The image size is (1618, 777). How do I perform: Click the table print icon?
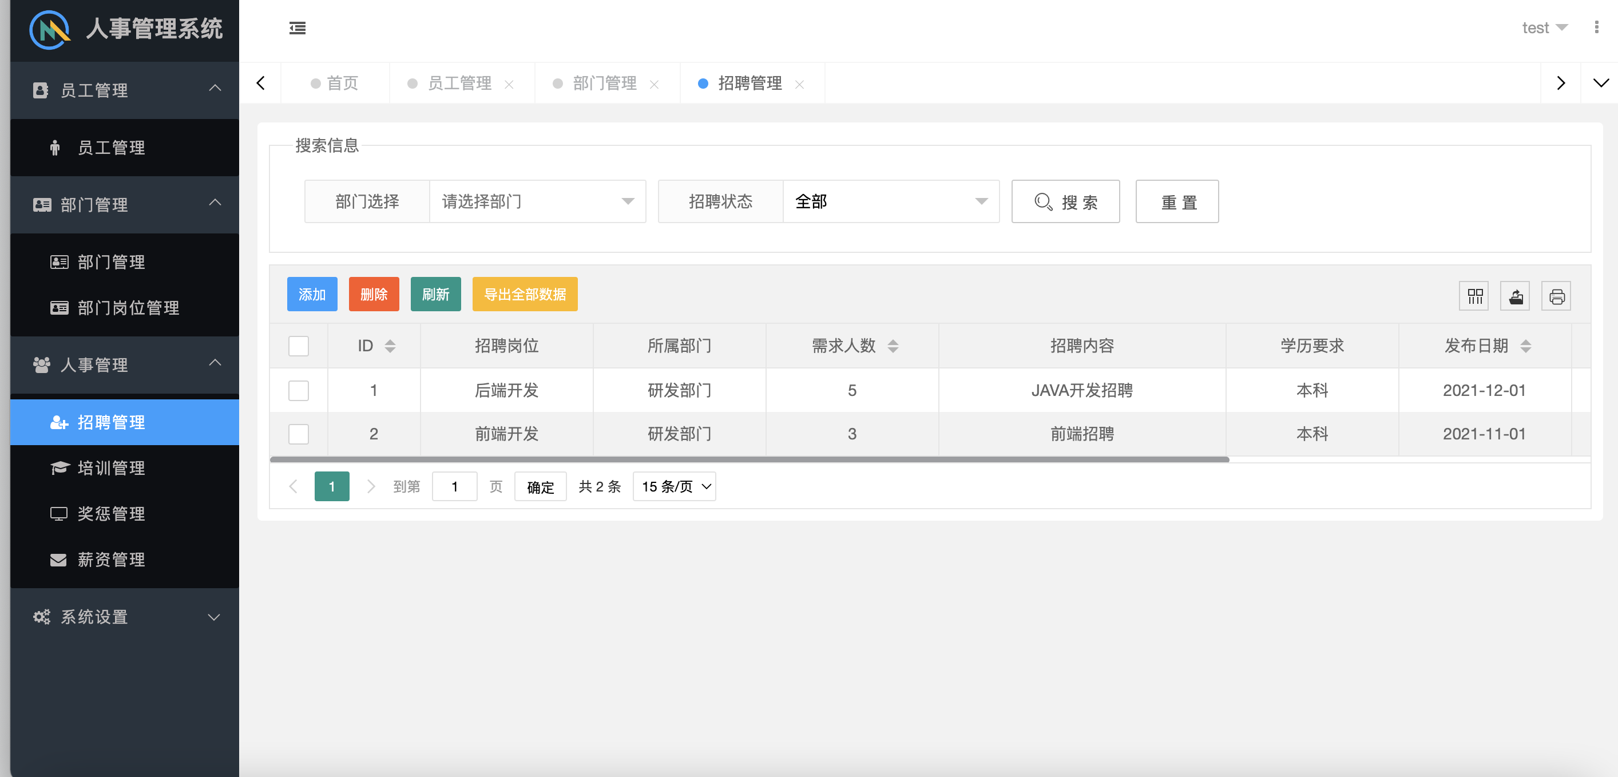tap(1556, 296)
